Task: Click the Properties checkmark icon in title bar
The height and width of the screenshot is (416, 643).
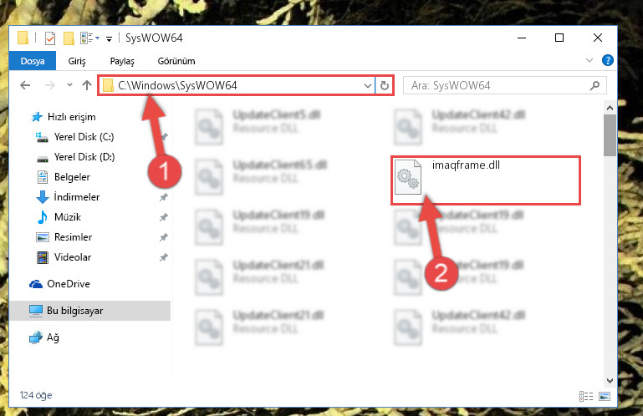Action: (49, 38)
